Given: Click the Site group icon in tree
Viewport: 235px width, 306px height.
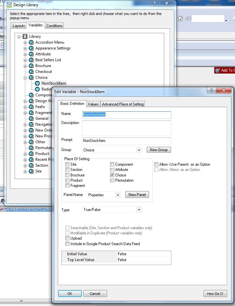Looking at the screenshot, I should pyautogui.click(x=31, y=171).
